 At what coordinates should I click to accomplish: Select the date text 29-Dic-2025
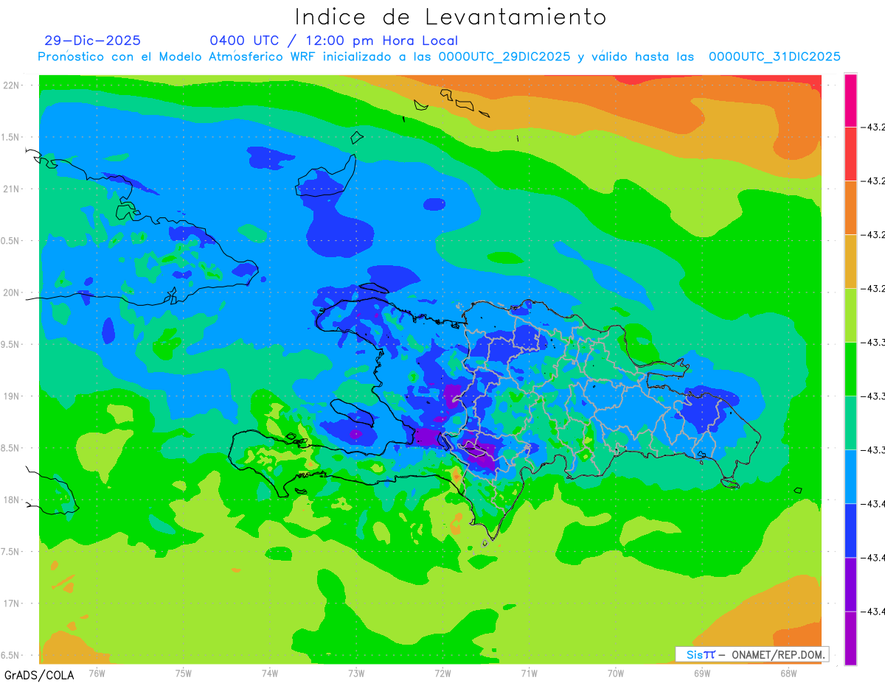(93, 41)
